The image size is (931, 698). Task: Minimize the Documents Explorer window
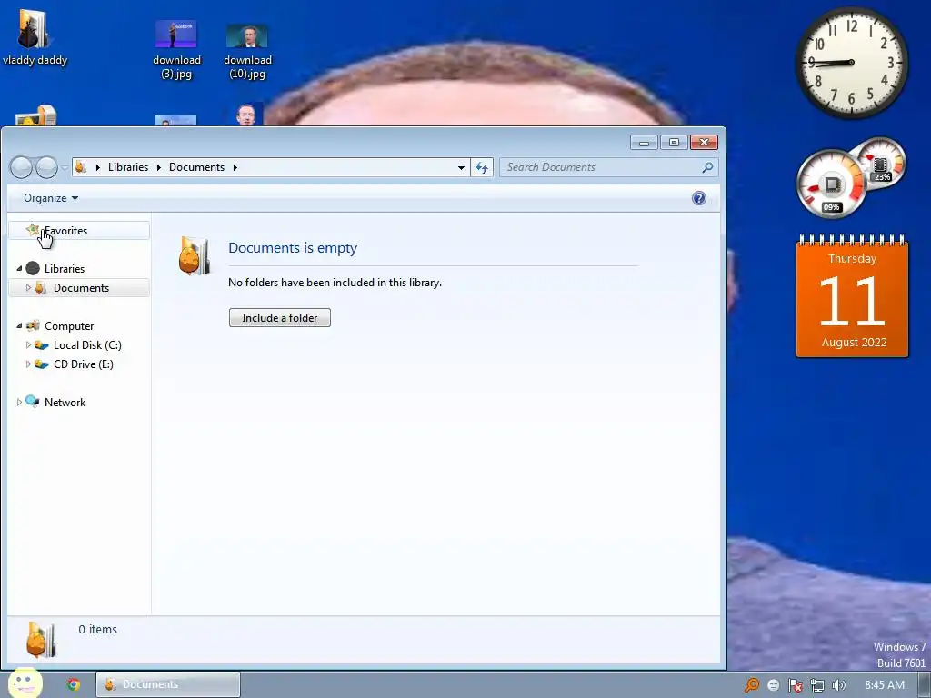tap(644, 143)
